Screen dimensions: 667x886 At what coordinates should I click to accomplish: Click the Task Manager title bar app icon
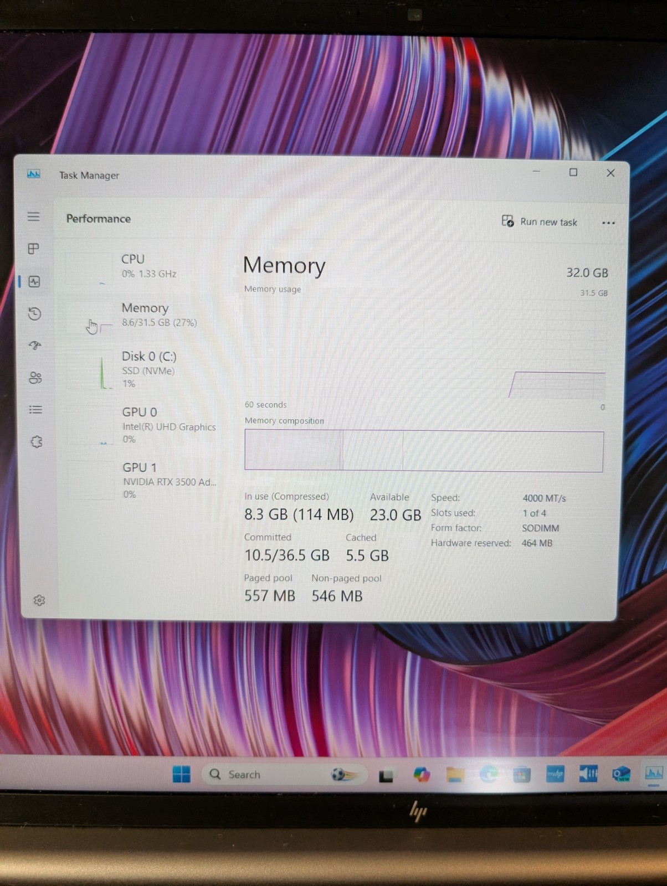point(34,174)
